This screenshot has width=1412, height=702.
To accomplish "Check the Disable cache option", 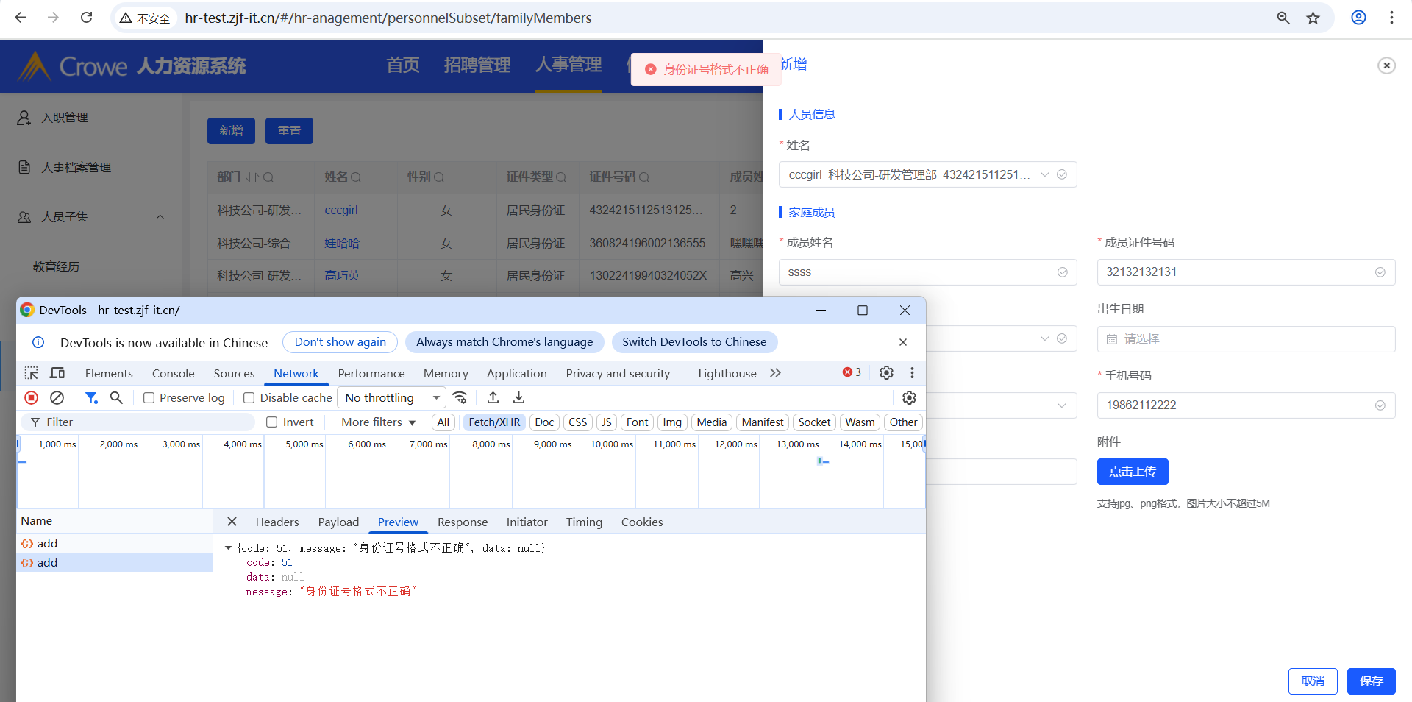I will [x=249, y=398].
